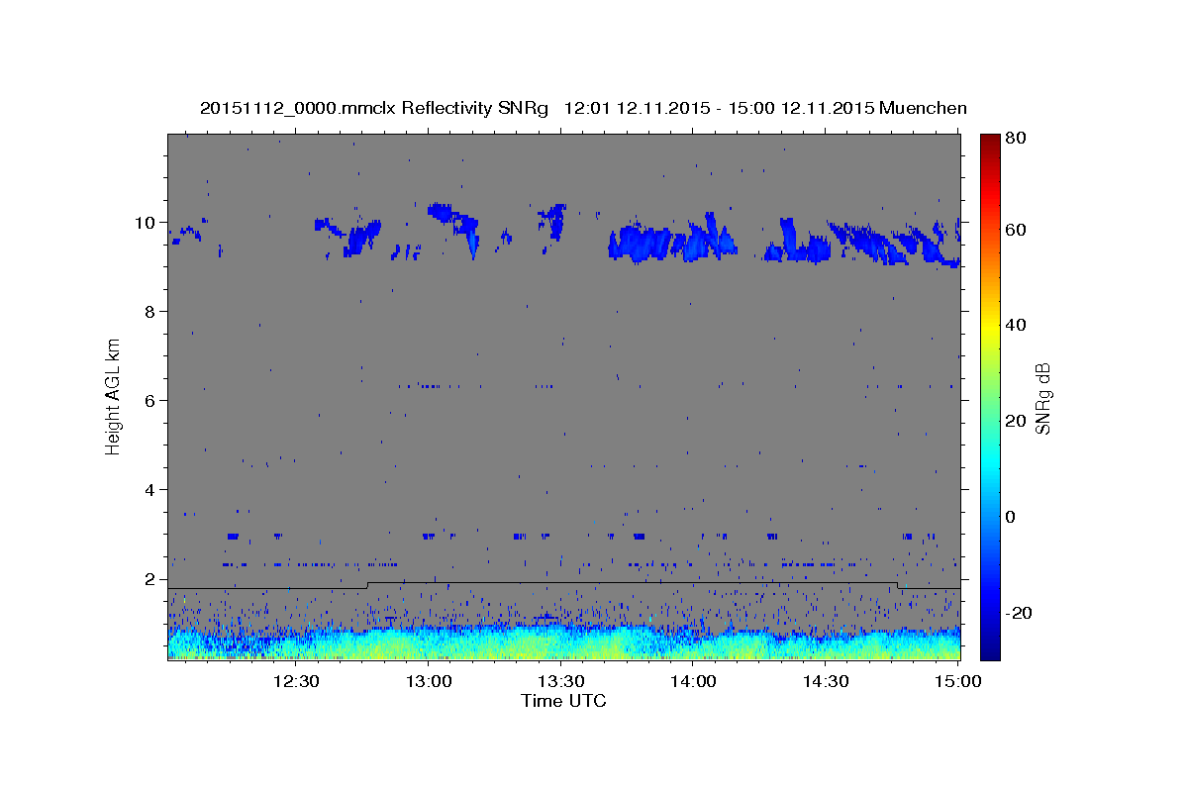The width and height of the screenshot is (1188, 792).
Task: Click the height axis label 8
Action: pyautogui.click(x=150, y=312)
